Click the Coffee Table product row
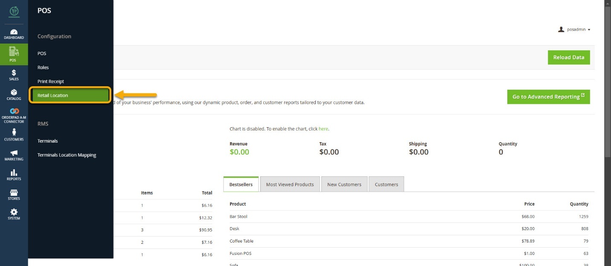The height and width of the screenshot is (266, 611). 409,241
